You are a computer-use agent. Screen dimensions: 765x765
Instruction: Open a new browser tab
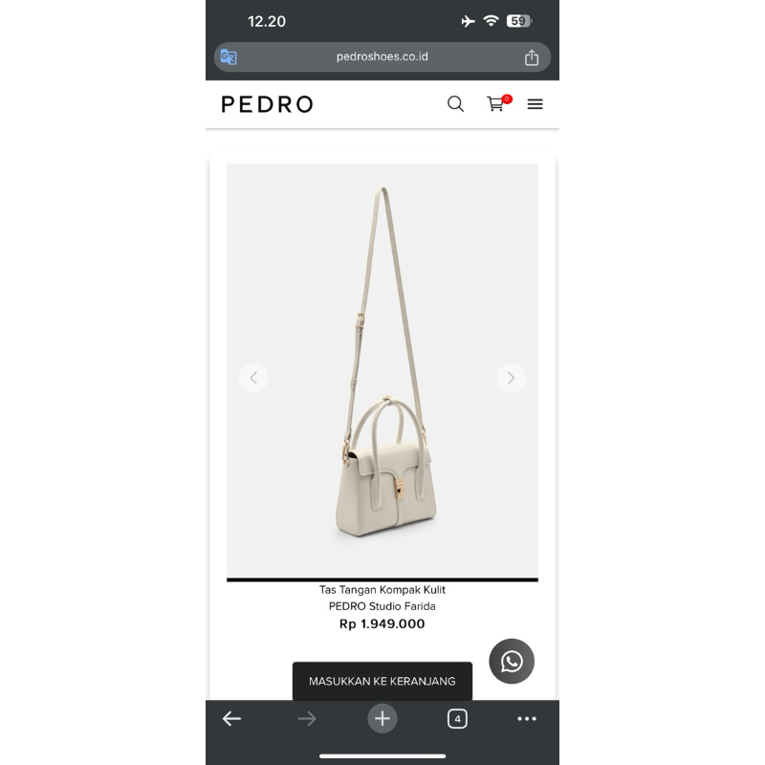[382, 719]
